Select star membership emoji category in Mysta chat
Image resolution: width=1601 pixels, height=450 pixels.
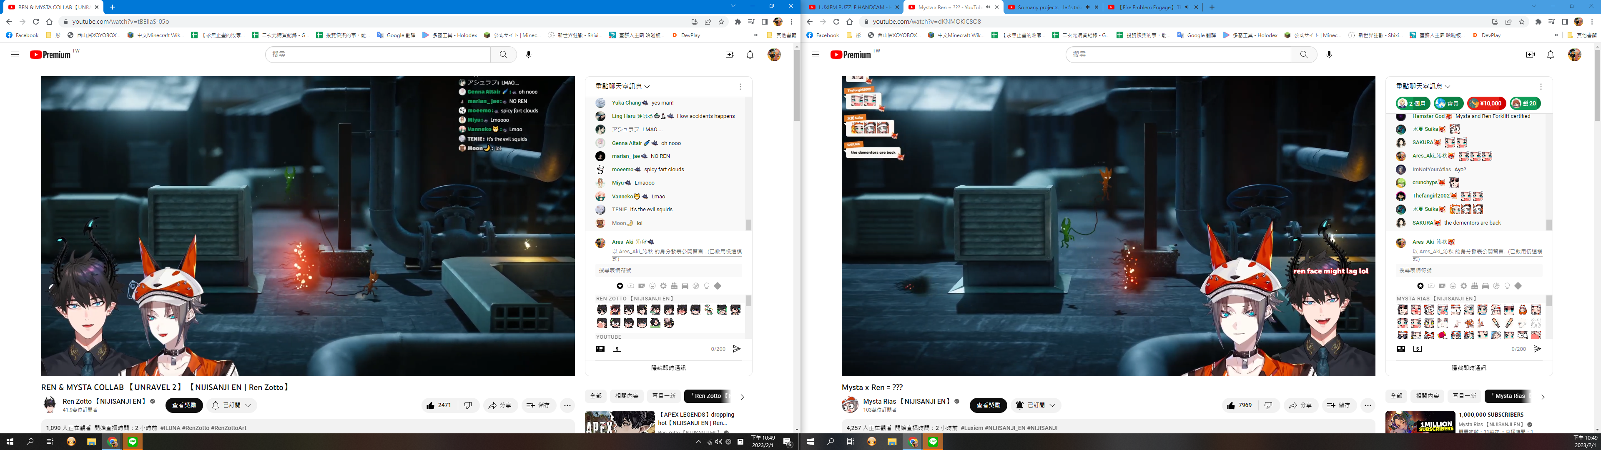coord(1420,286)
